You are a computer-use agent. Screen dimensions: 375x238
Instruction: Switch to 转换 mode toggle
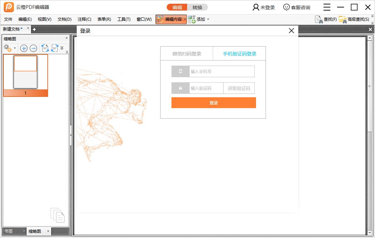point(197,7)
